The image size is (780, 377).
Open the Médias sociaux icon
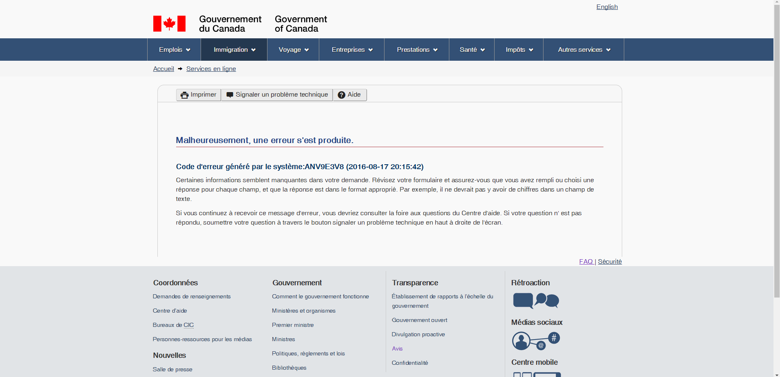(x=536, y=341)
